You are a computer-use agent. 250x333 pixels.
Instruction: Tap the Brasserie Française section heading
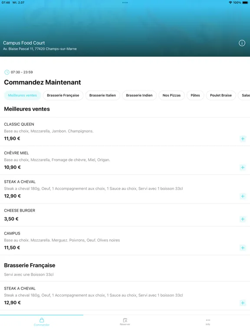pos(30,265)
